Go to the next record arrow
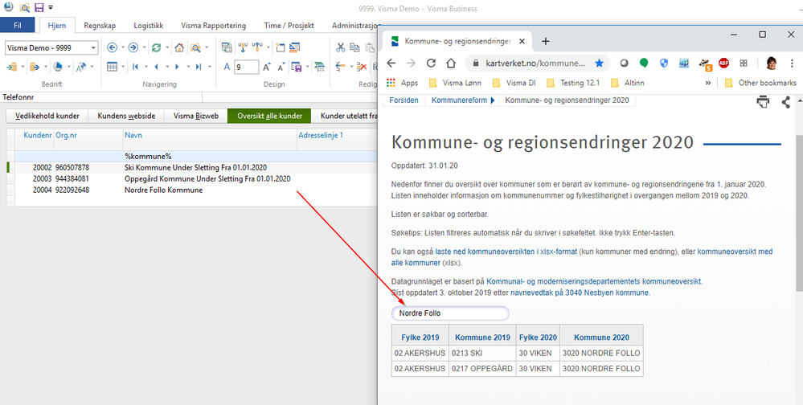This screenshot has width=803, height=405. (x=177, y=67)
